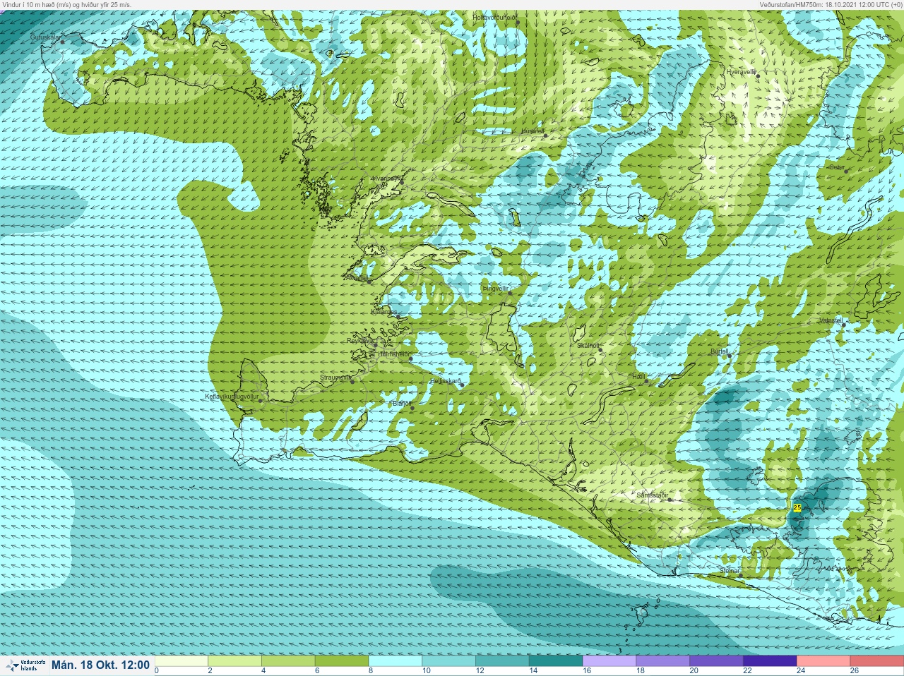
Task: Select the Vatnsfell station marker
Action: click(843, 325)
